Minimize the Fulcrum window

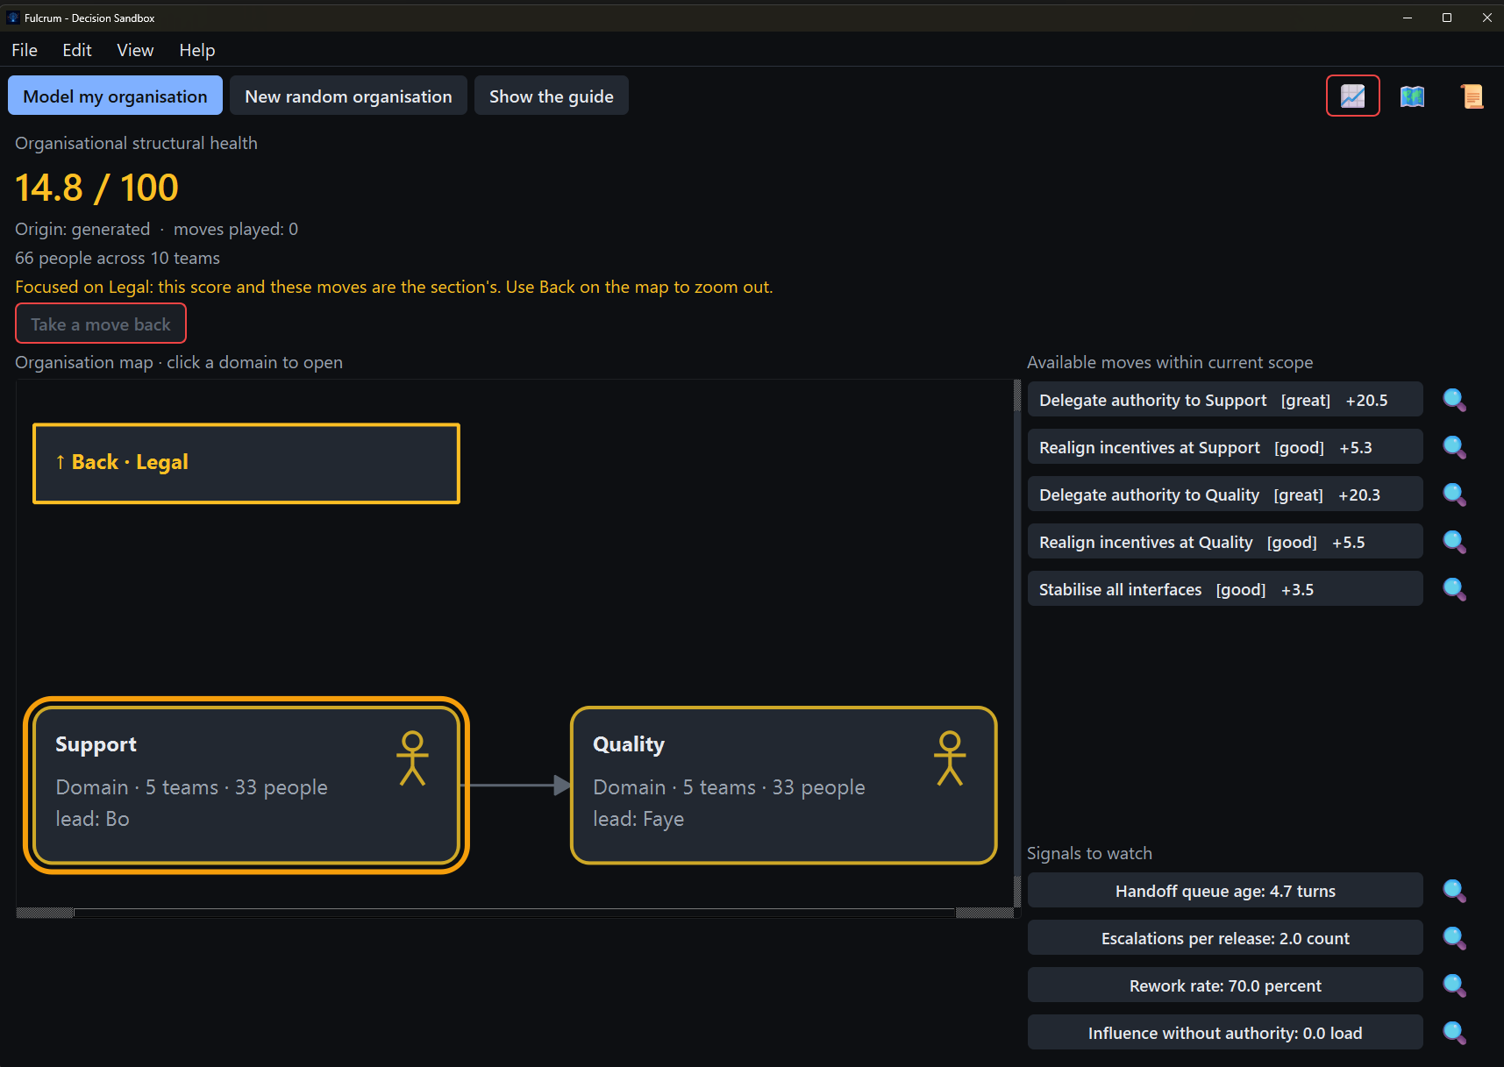(1407, 18)
